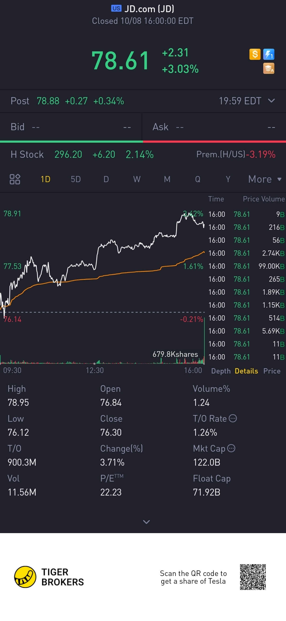Tap the Open 76.84 value
This screenshot has width=286, height=621.
click(x=111, y=403)
